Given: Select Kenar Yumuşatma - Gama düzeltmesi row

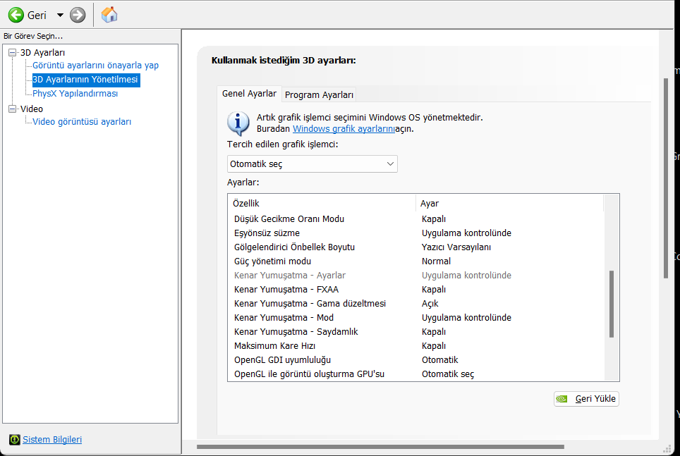Looking at the screenshot, I should [416, 304].
